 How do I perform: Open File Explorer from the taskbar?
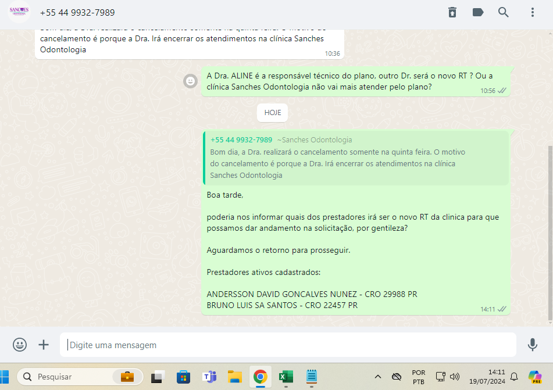tap(234, 377)
